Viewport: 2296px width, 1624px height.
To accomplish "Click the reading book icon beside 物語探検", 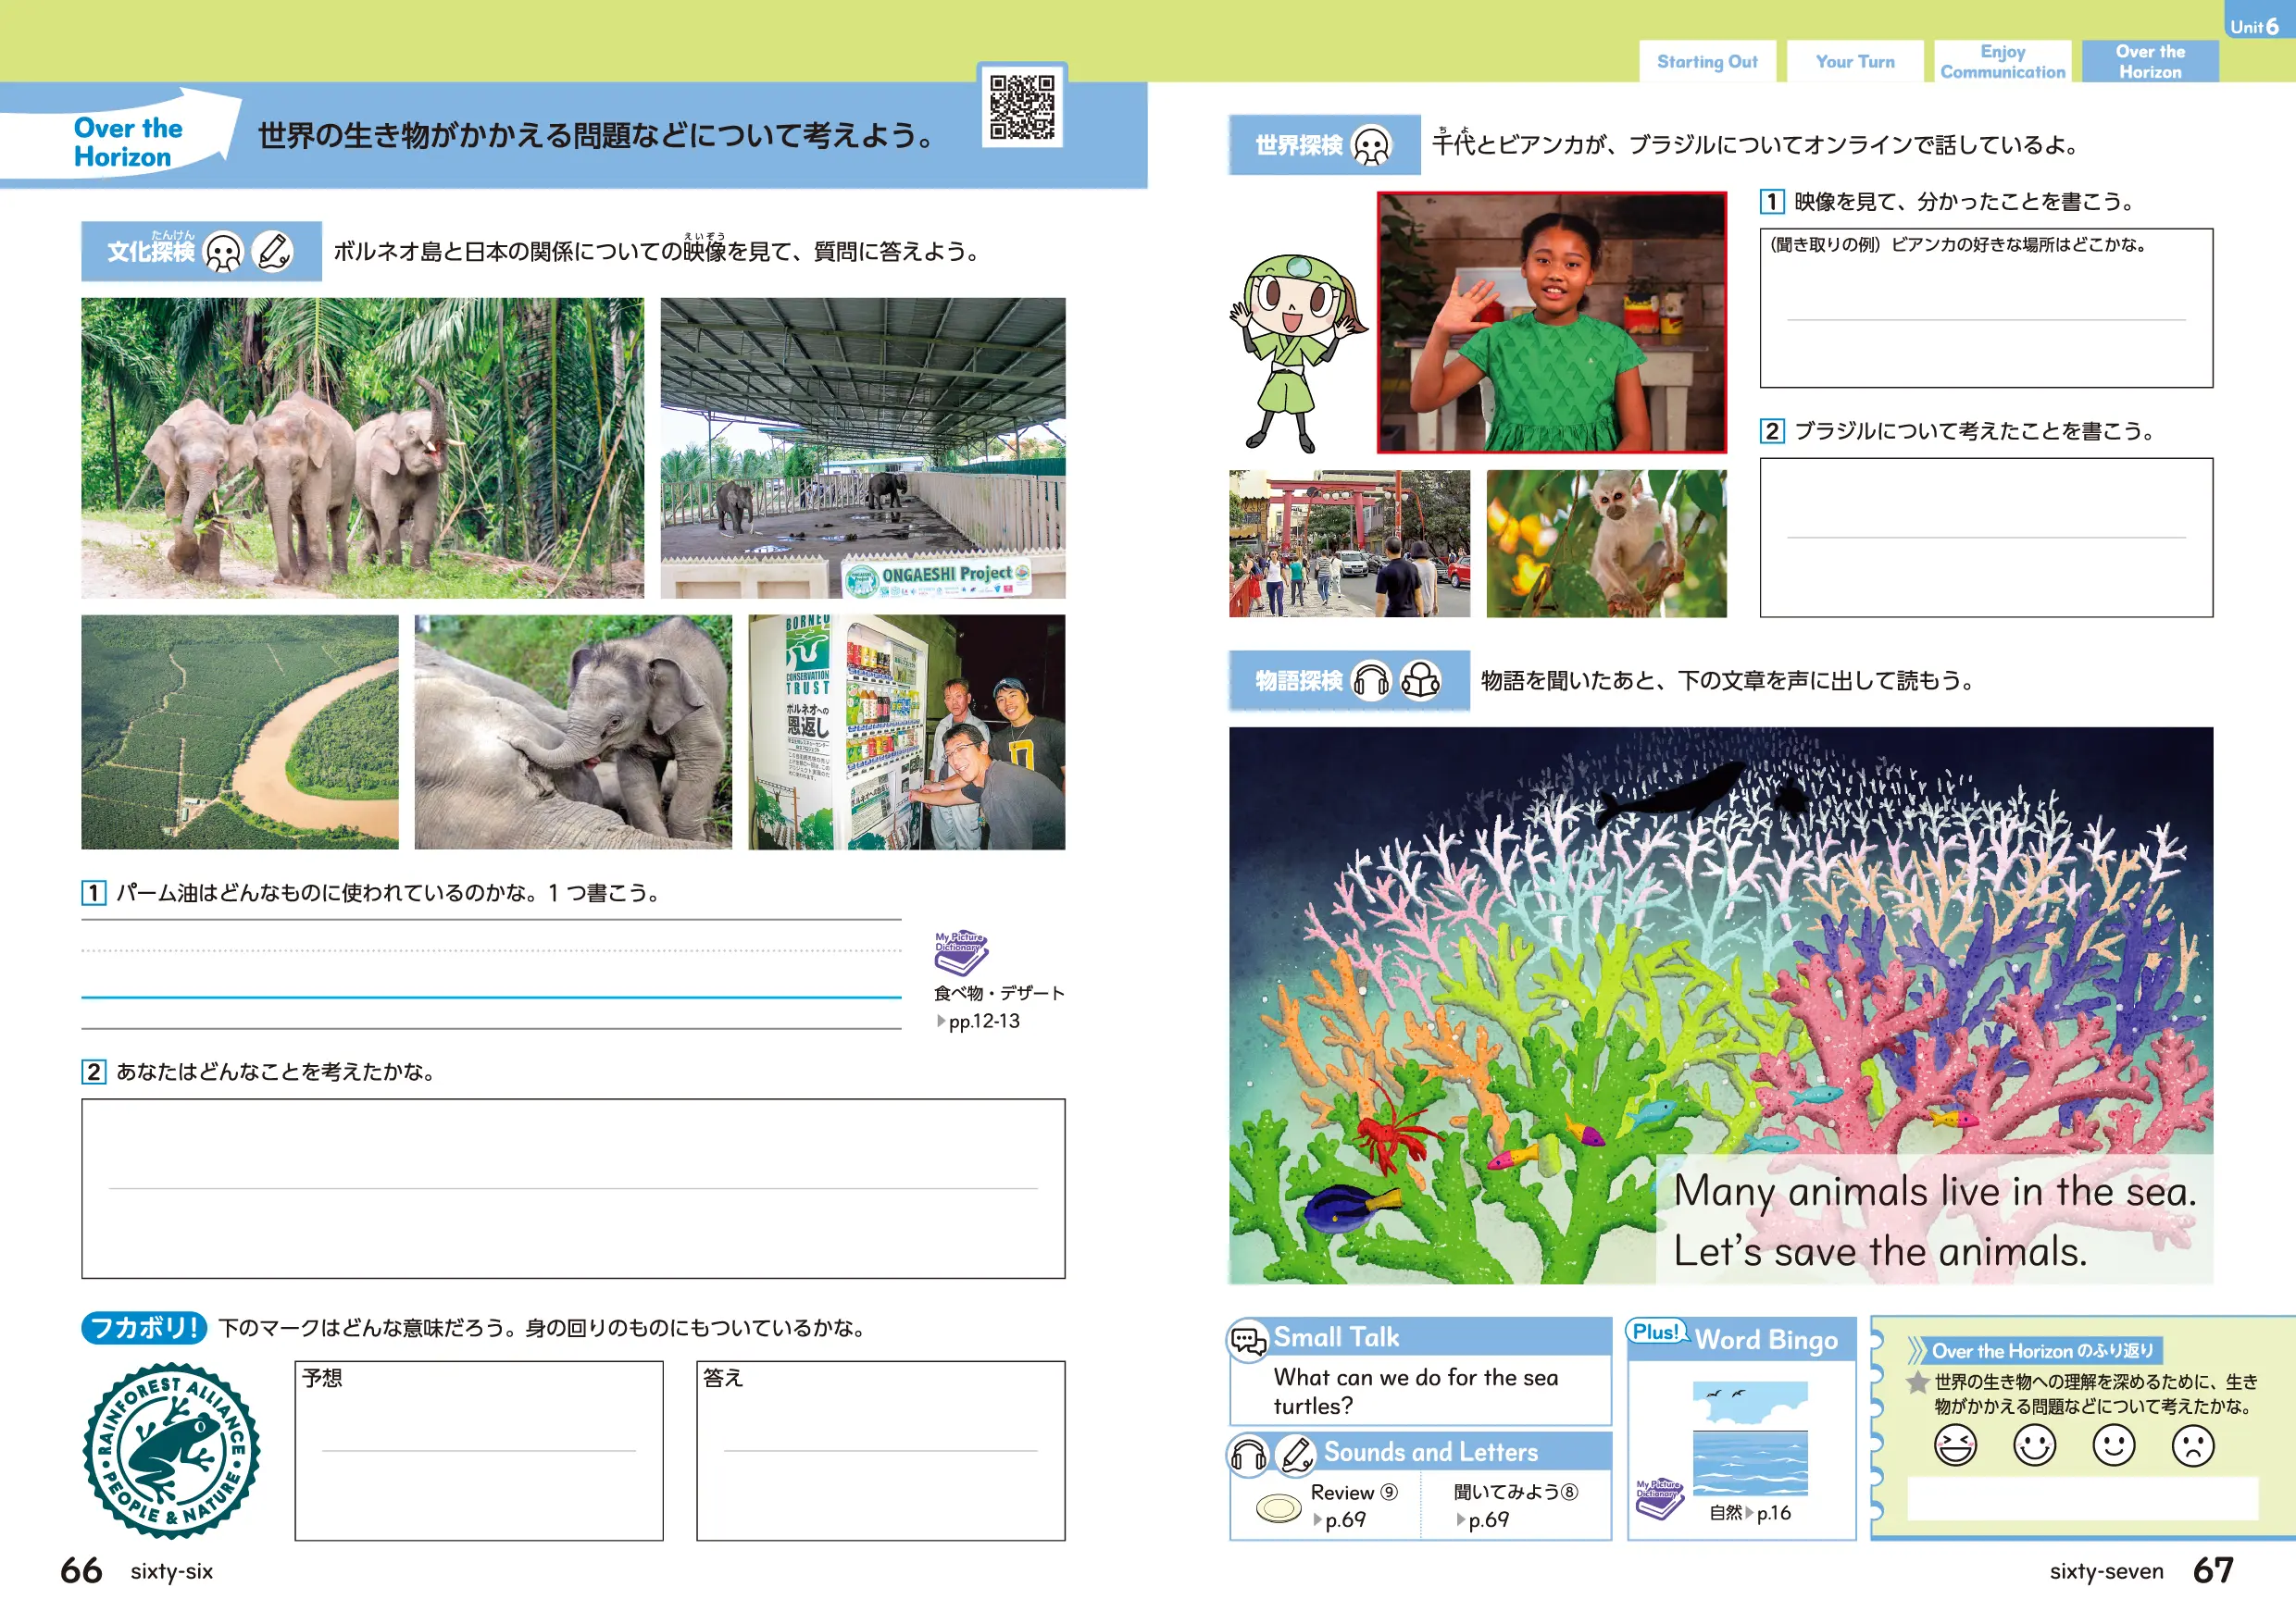I will click(x=1419, y=681).
